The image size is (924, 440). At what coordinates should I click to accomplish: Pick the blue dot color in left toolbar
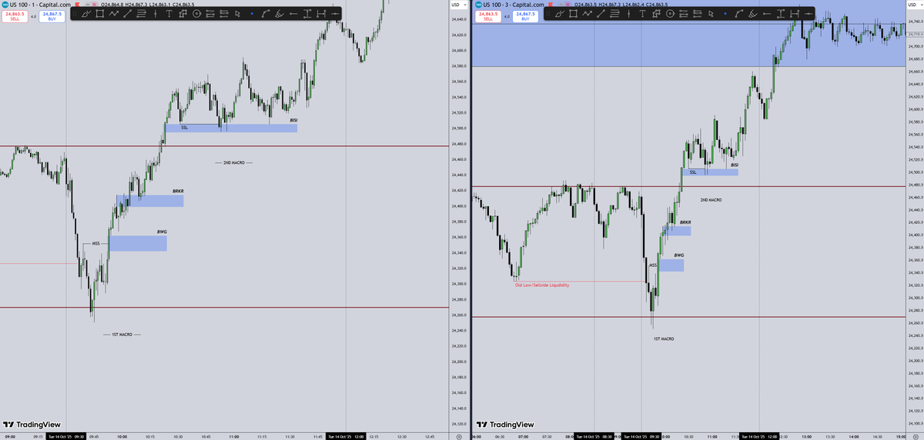(252, 14)
